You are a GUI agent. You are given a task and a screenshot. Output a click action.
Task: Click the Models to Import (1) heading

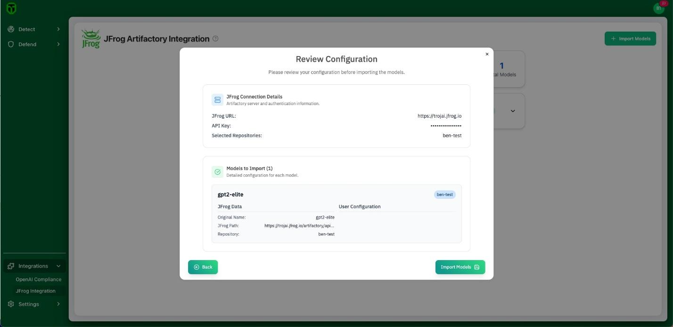click(x=249, y=168)
